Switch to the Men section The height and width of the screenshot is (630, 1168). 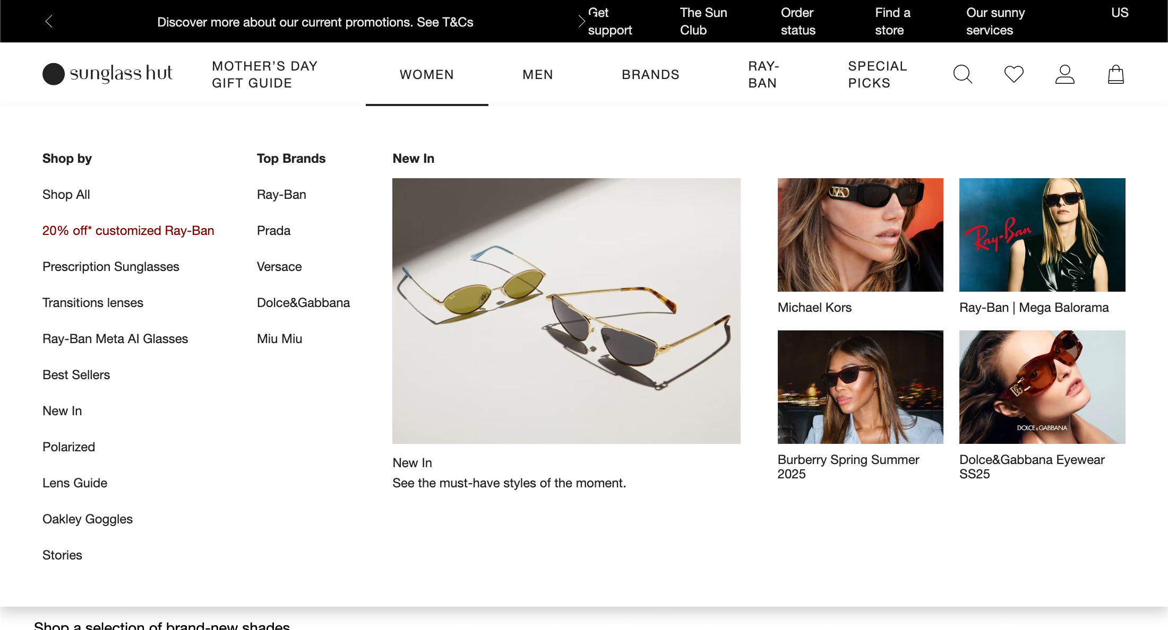[x=538, y=74]
